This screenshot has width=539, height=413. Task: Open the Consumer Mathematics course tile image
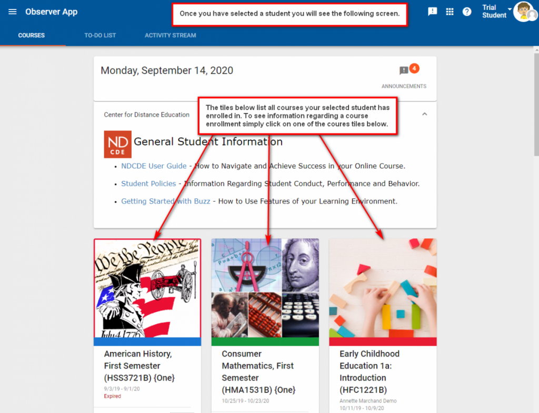pyautogui.click(x=265, y=288)
